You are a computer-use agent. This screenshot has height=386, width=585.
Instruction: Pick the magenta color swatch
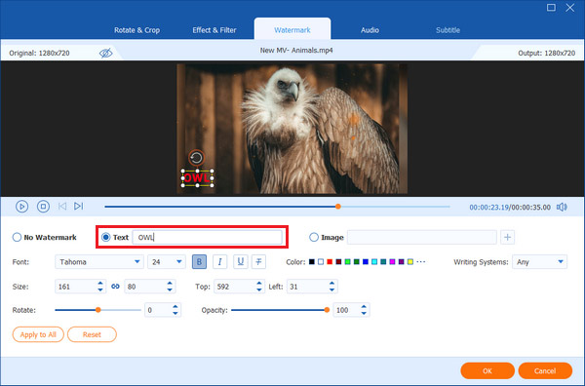(x=392, y=262)
